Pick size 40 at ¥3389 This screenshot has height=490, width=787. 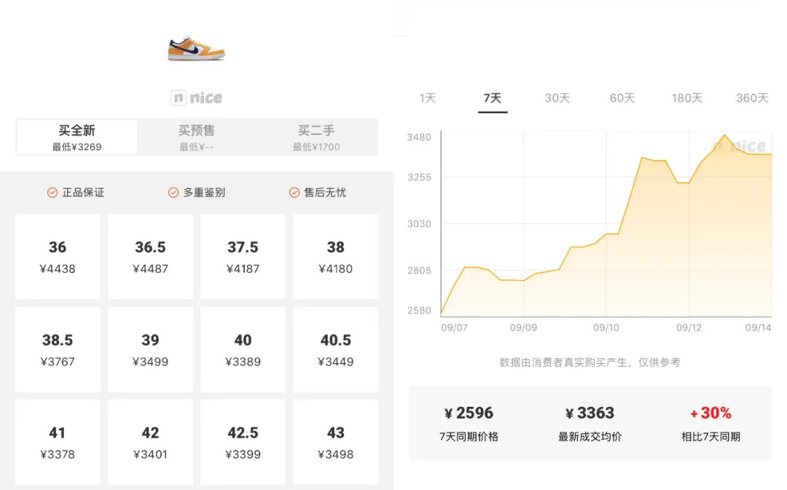pyautogui.click(x=243, y=349)
